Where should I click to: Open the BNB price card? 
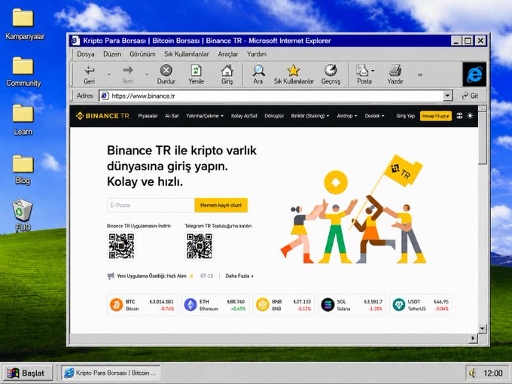point(283,305)
